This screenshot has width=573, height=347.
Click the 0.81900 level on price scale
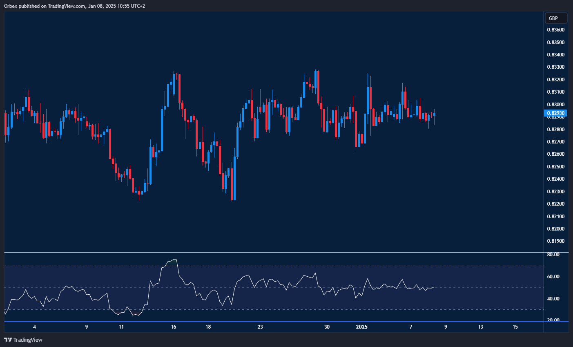pos(555,241)
